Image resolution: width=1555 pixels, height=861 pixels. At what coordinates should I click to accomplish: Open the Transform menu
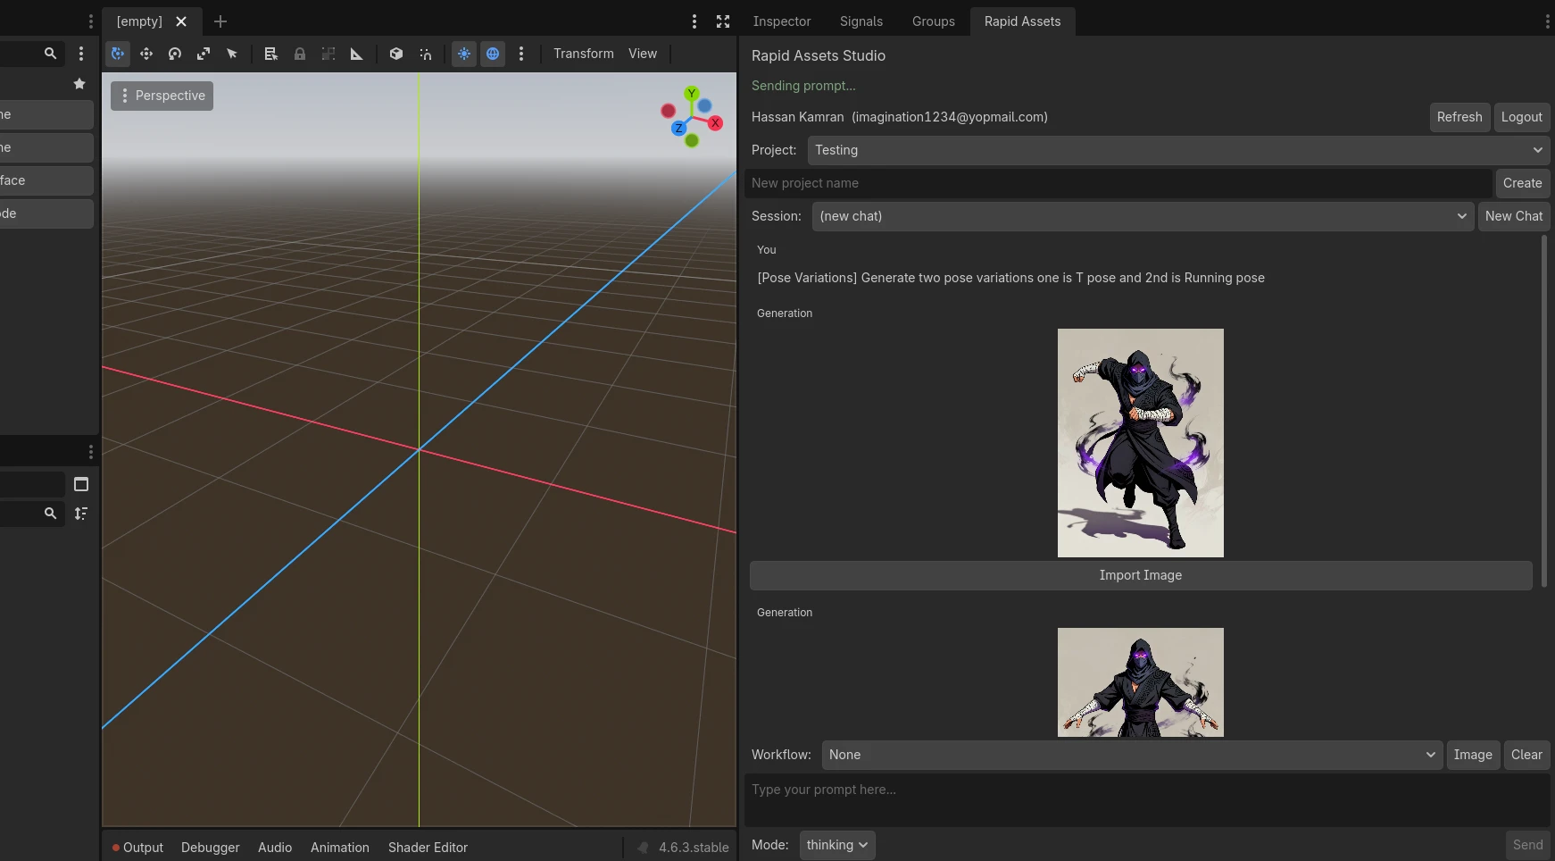tap(584, 54)
